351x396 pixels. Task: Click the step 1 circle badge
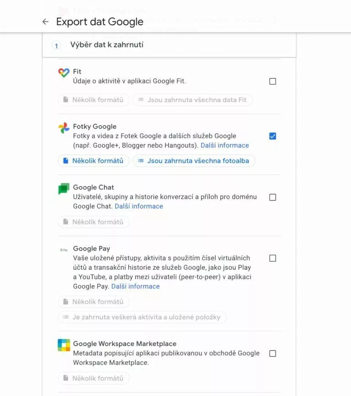coord(56,46)
